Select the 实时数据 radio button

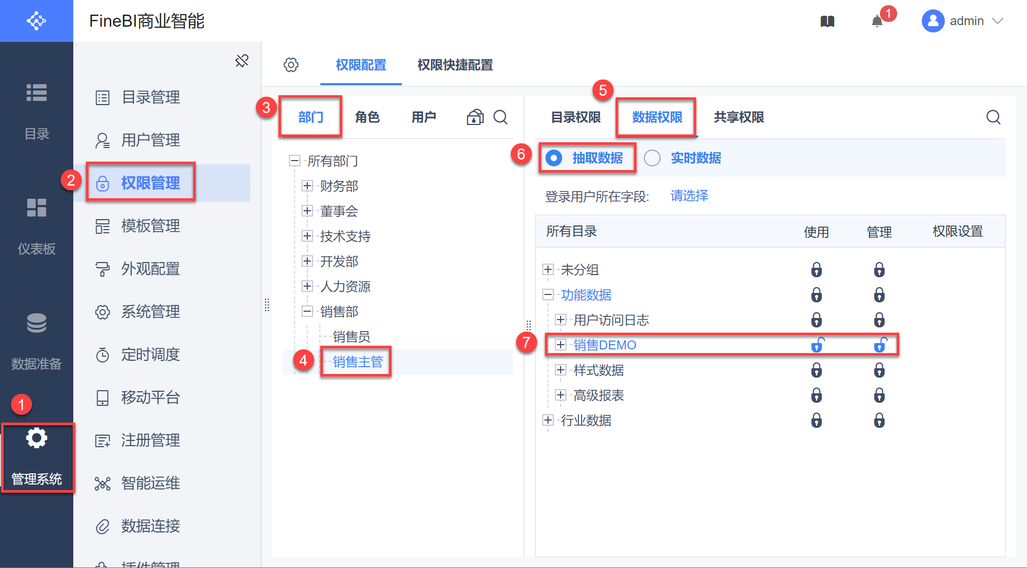pyautogui.click(x=652, y=158)
